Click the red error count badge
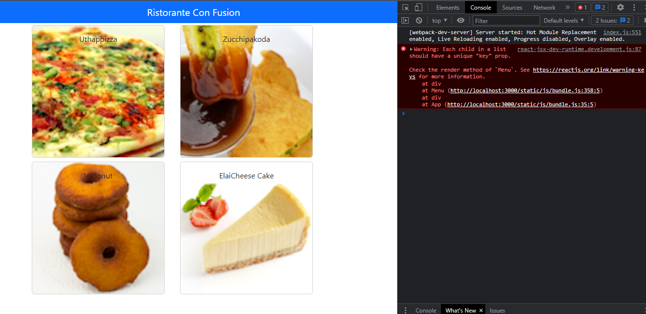 (582, 7)
